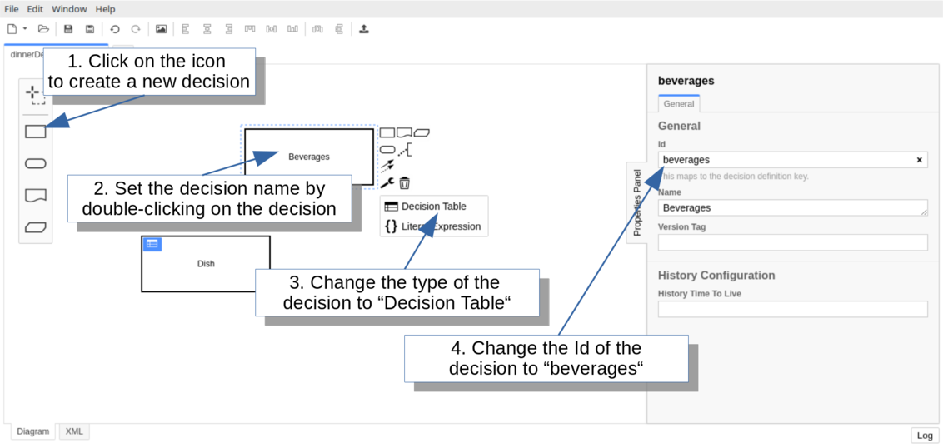Clear the Id field with x
This screenshot has height=448, width=943.
(x=920, y=160)
